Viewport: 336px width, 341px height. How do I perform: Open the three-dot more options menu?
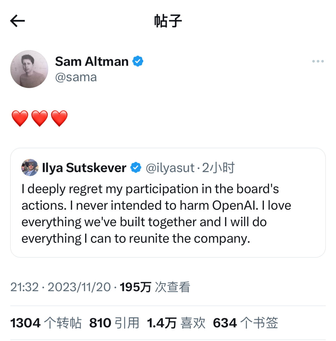pos(318,61)
